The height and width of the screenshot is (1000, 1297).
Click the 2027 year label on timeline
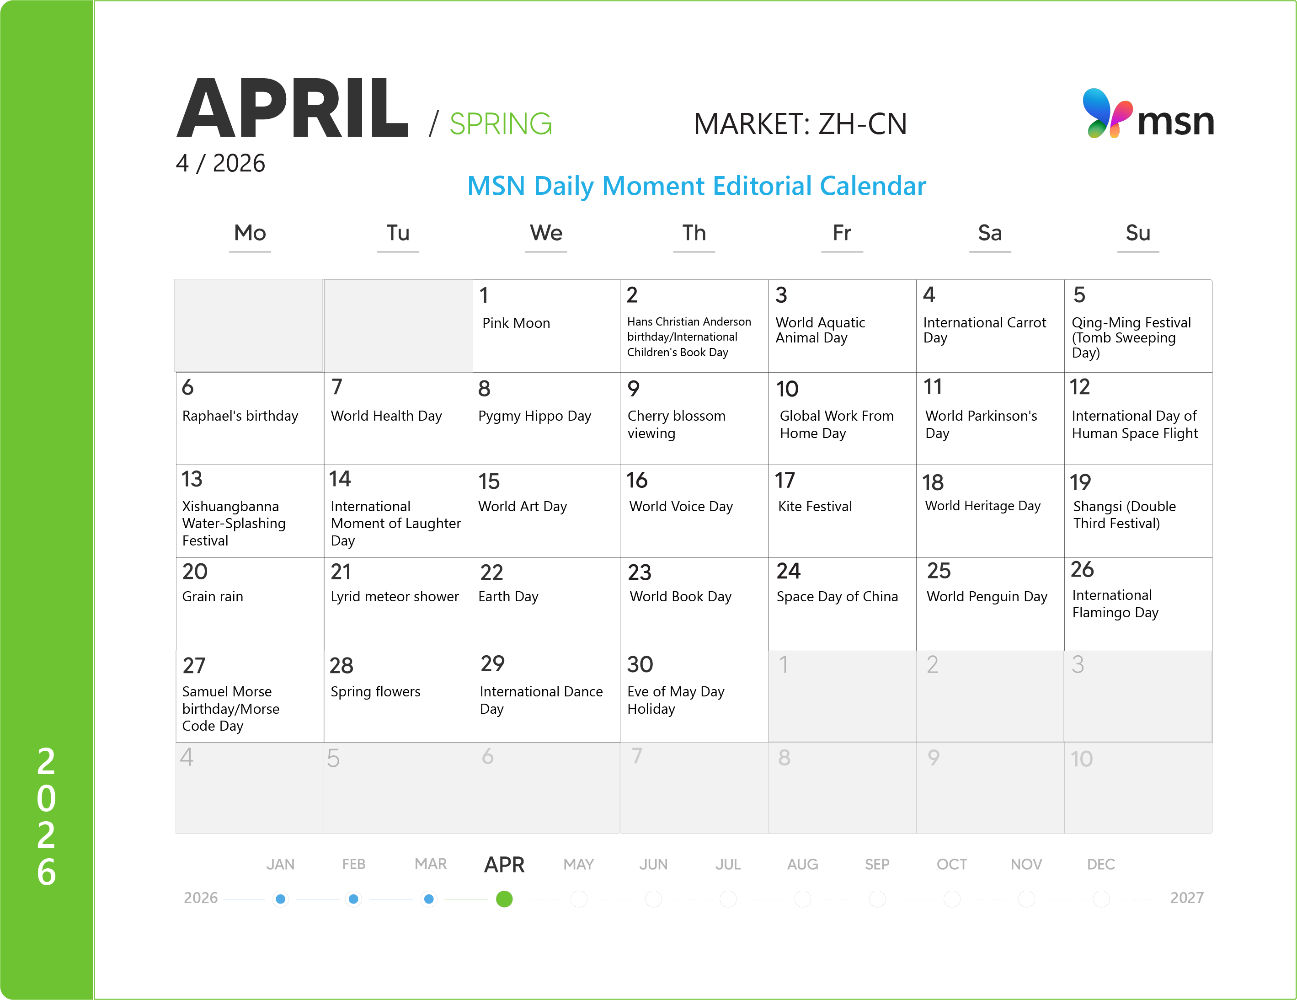pos(1186,897)
